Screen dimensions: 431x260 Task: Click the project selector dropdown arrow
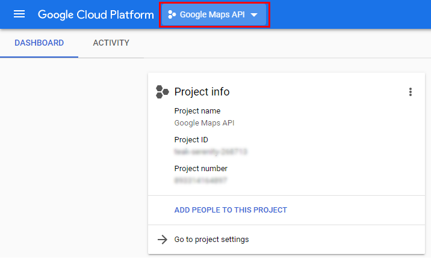click(254, 15)
